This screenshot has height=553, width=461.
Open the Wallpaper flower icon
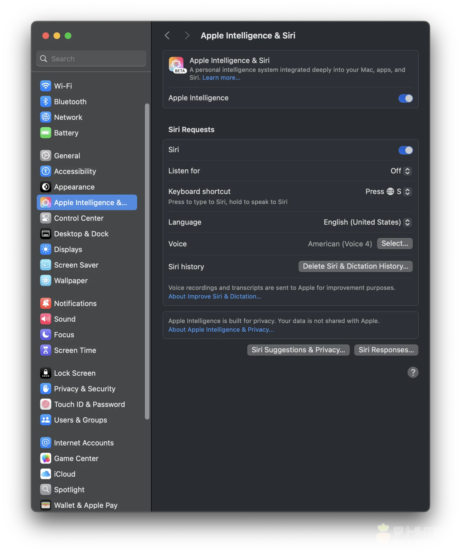pyautogui.click(x=46, y=280)
